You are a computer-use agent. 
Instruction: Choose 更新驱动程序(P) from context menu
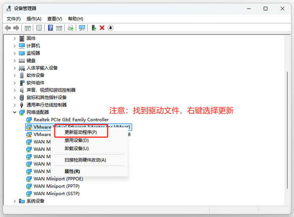click(81, 132)
